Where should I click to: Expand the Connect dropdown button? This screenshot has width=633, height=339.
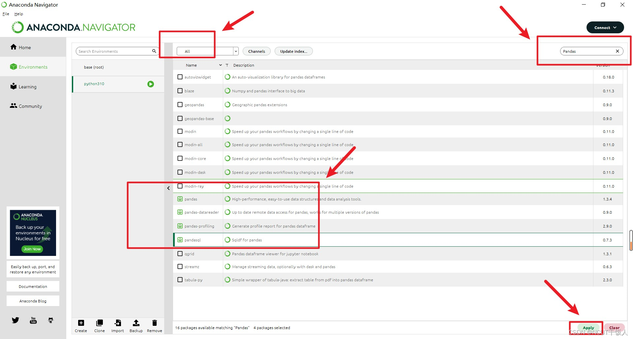click(x=605, y=27)
